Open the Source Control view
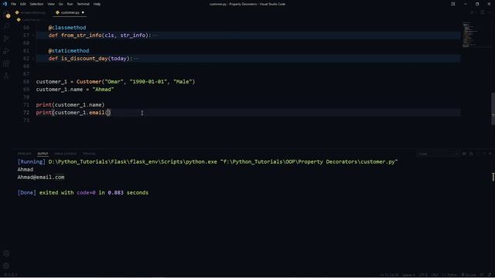Screen dimensions: 495x278 click(6, 39)
